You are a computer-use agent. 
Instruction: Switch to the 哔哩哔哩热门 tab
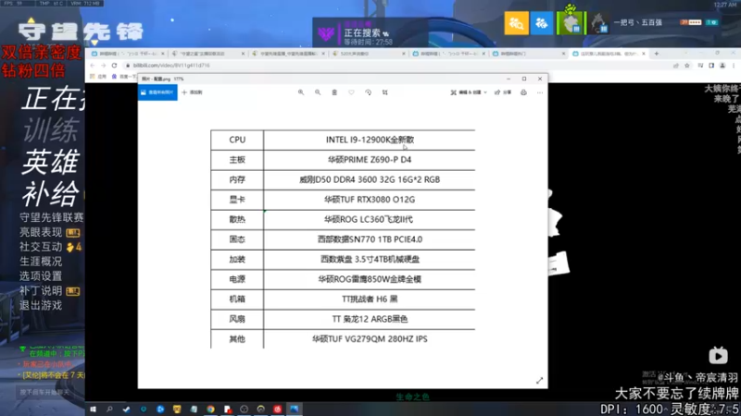point(528,54)
